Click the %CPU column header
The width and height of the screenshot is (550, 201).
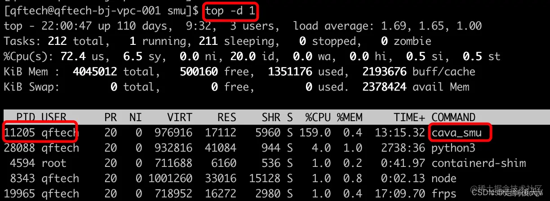point(318,118)
